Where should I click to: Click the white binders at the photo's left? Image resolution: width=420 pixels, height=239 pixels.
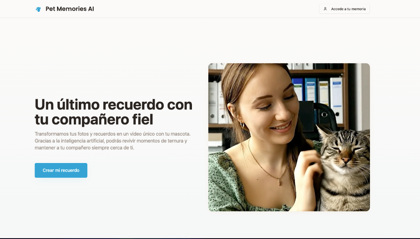(214, 102)
